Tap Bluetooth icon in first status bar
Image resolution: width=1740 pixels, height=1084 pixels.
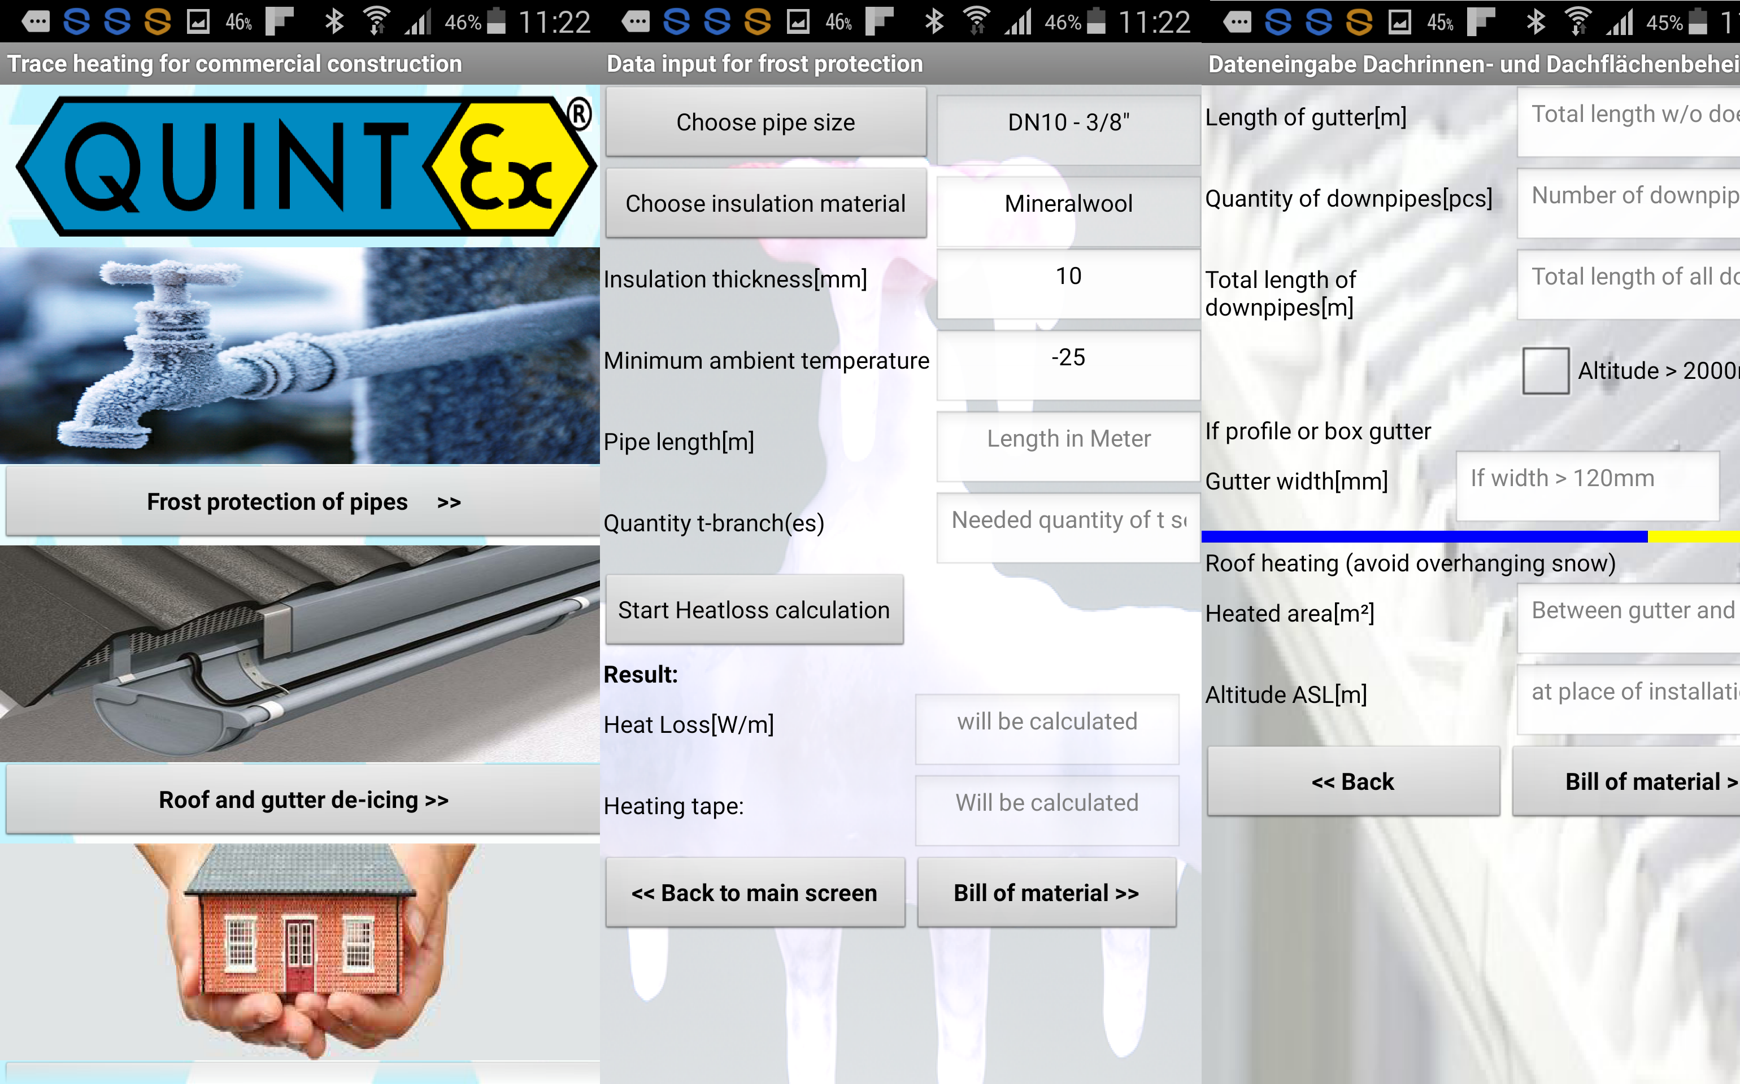(x=334, y=21)
